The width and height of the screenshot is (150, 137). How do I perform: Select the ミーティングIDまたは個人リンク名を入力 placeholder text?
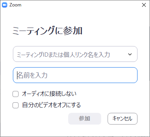(63, 55)
